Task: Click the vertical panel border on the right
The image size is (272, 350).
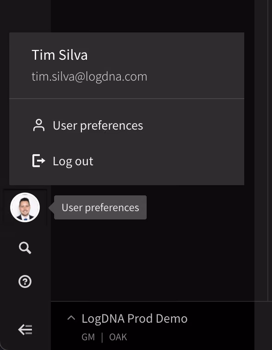Action: pyautogui.click(x=268, y=150)
